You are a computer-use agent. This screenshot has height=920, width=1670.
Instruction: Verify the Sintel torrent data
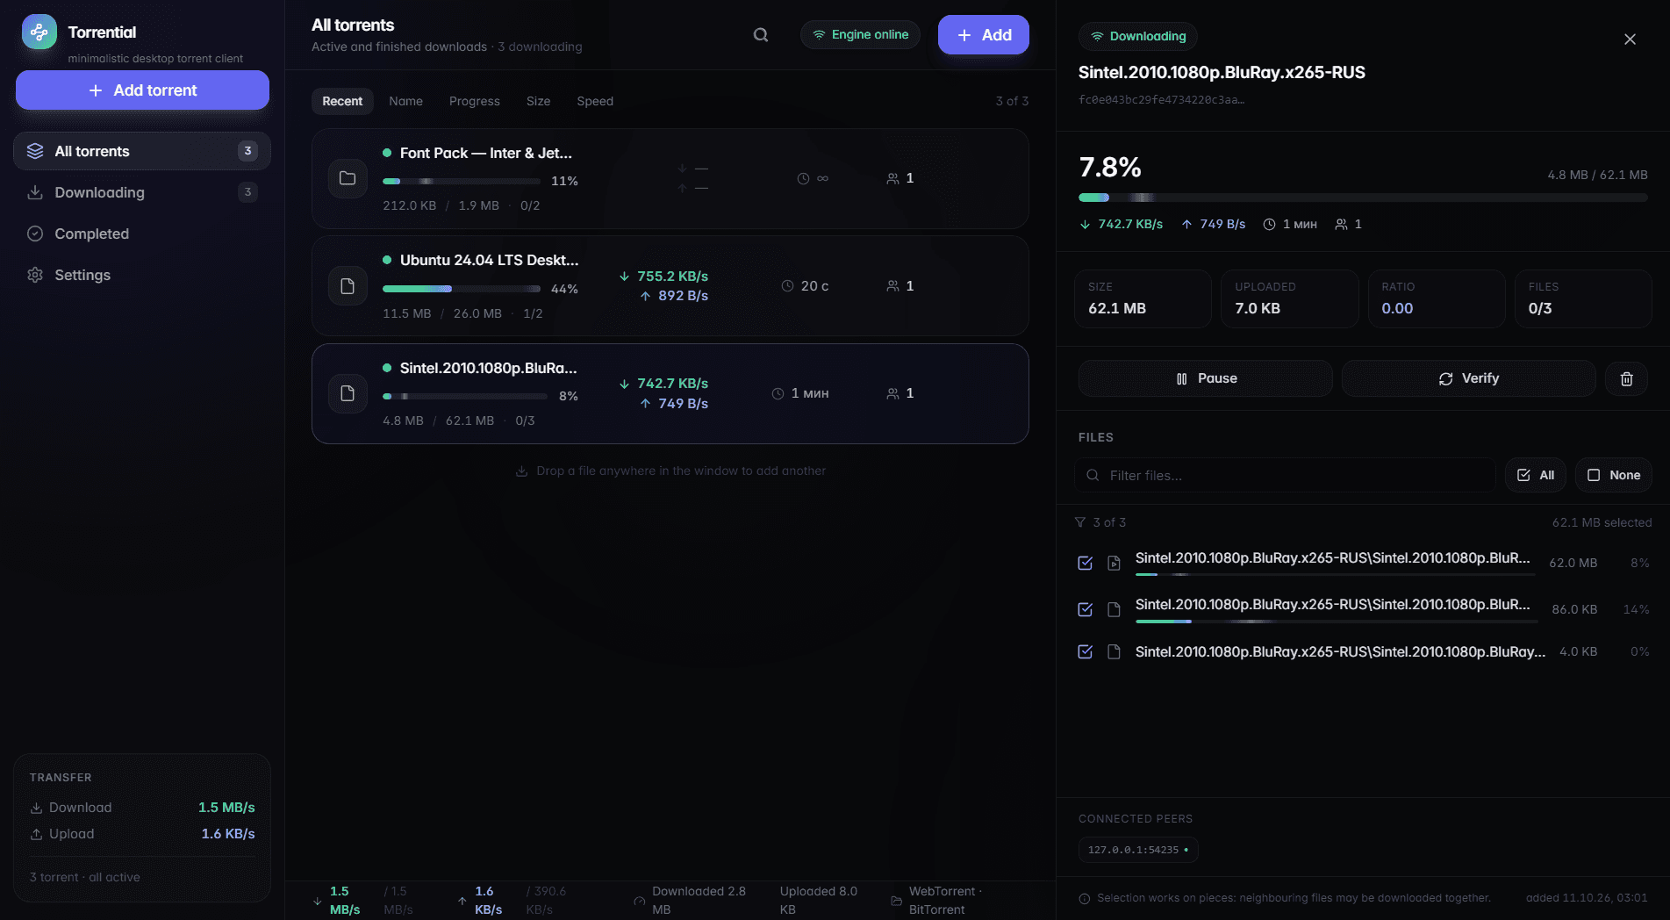coord(1469,378)
